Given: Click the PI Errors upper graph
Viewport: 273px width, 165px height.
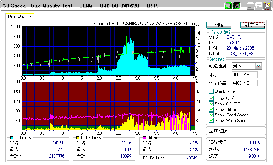Looking at the screenshot, I should tap(109, 51).
